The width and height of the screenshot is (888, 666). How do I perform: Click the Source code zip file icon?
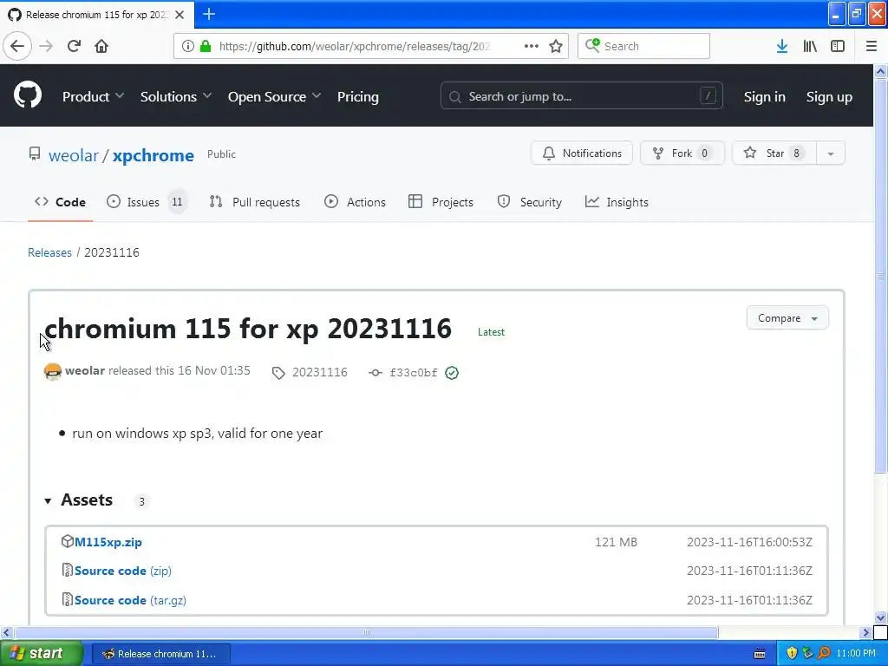click(x=68, y=570)
